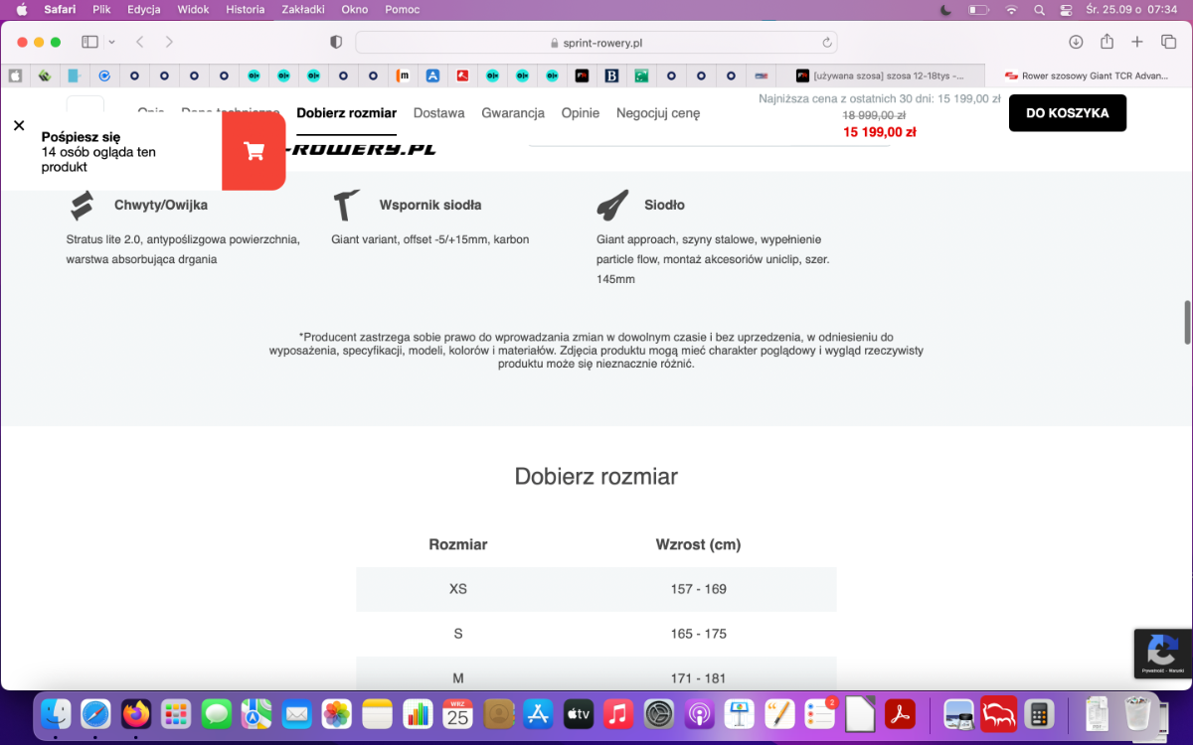
Task: Dismiss the 'Pośpiesz się' notification popup
Action: tap(19, 125)
